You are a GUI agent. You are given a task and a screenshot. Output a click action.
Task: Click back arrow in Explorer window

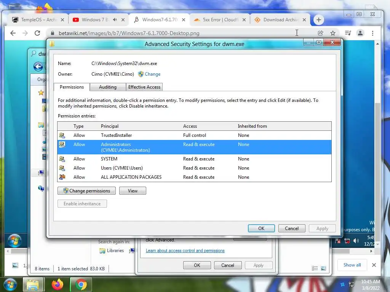coord(38,67)
